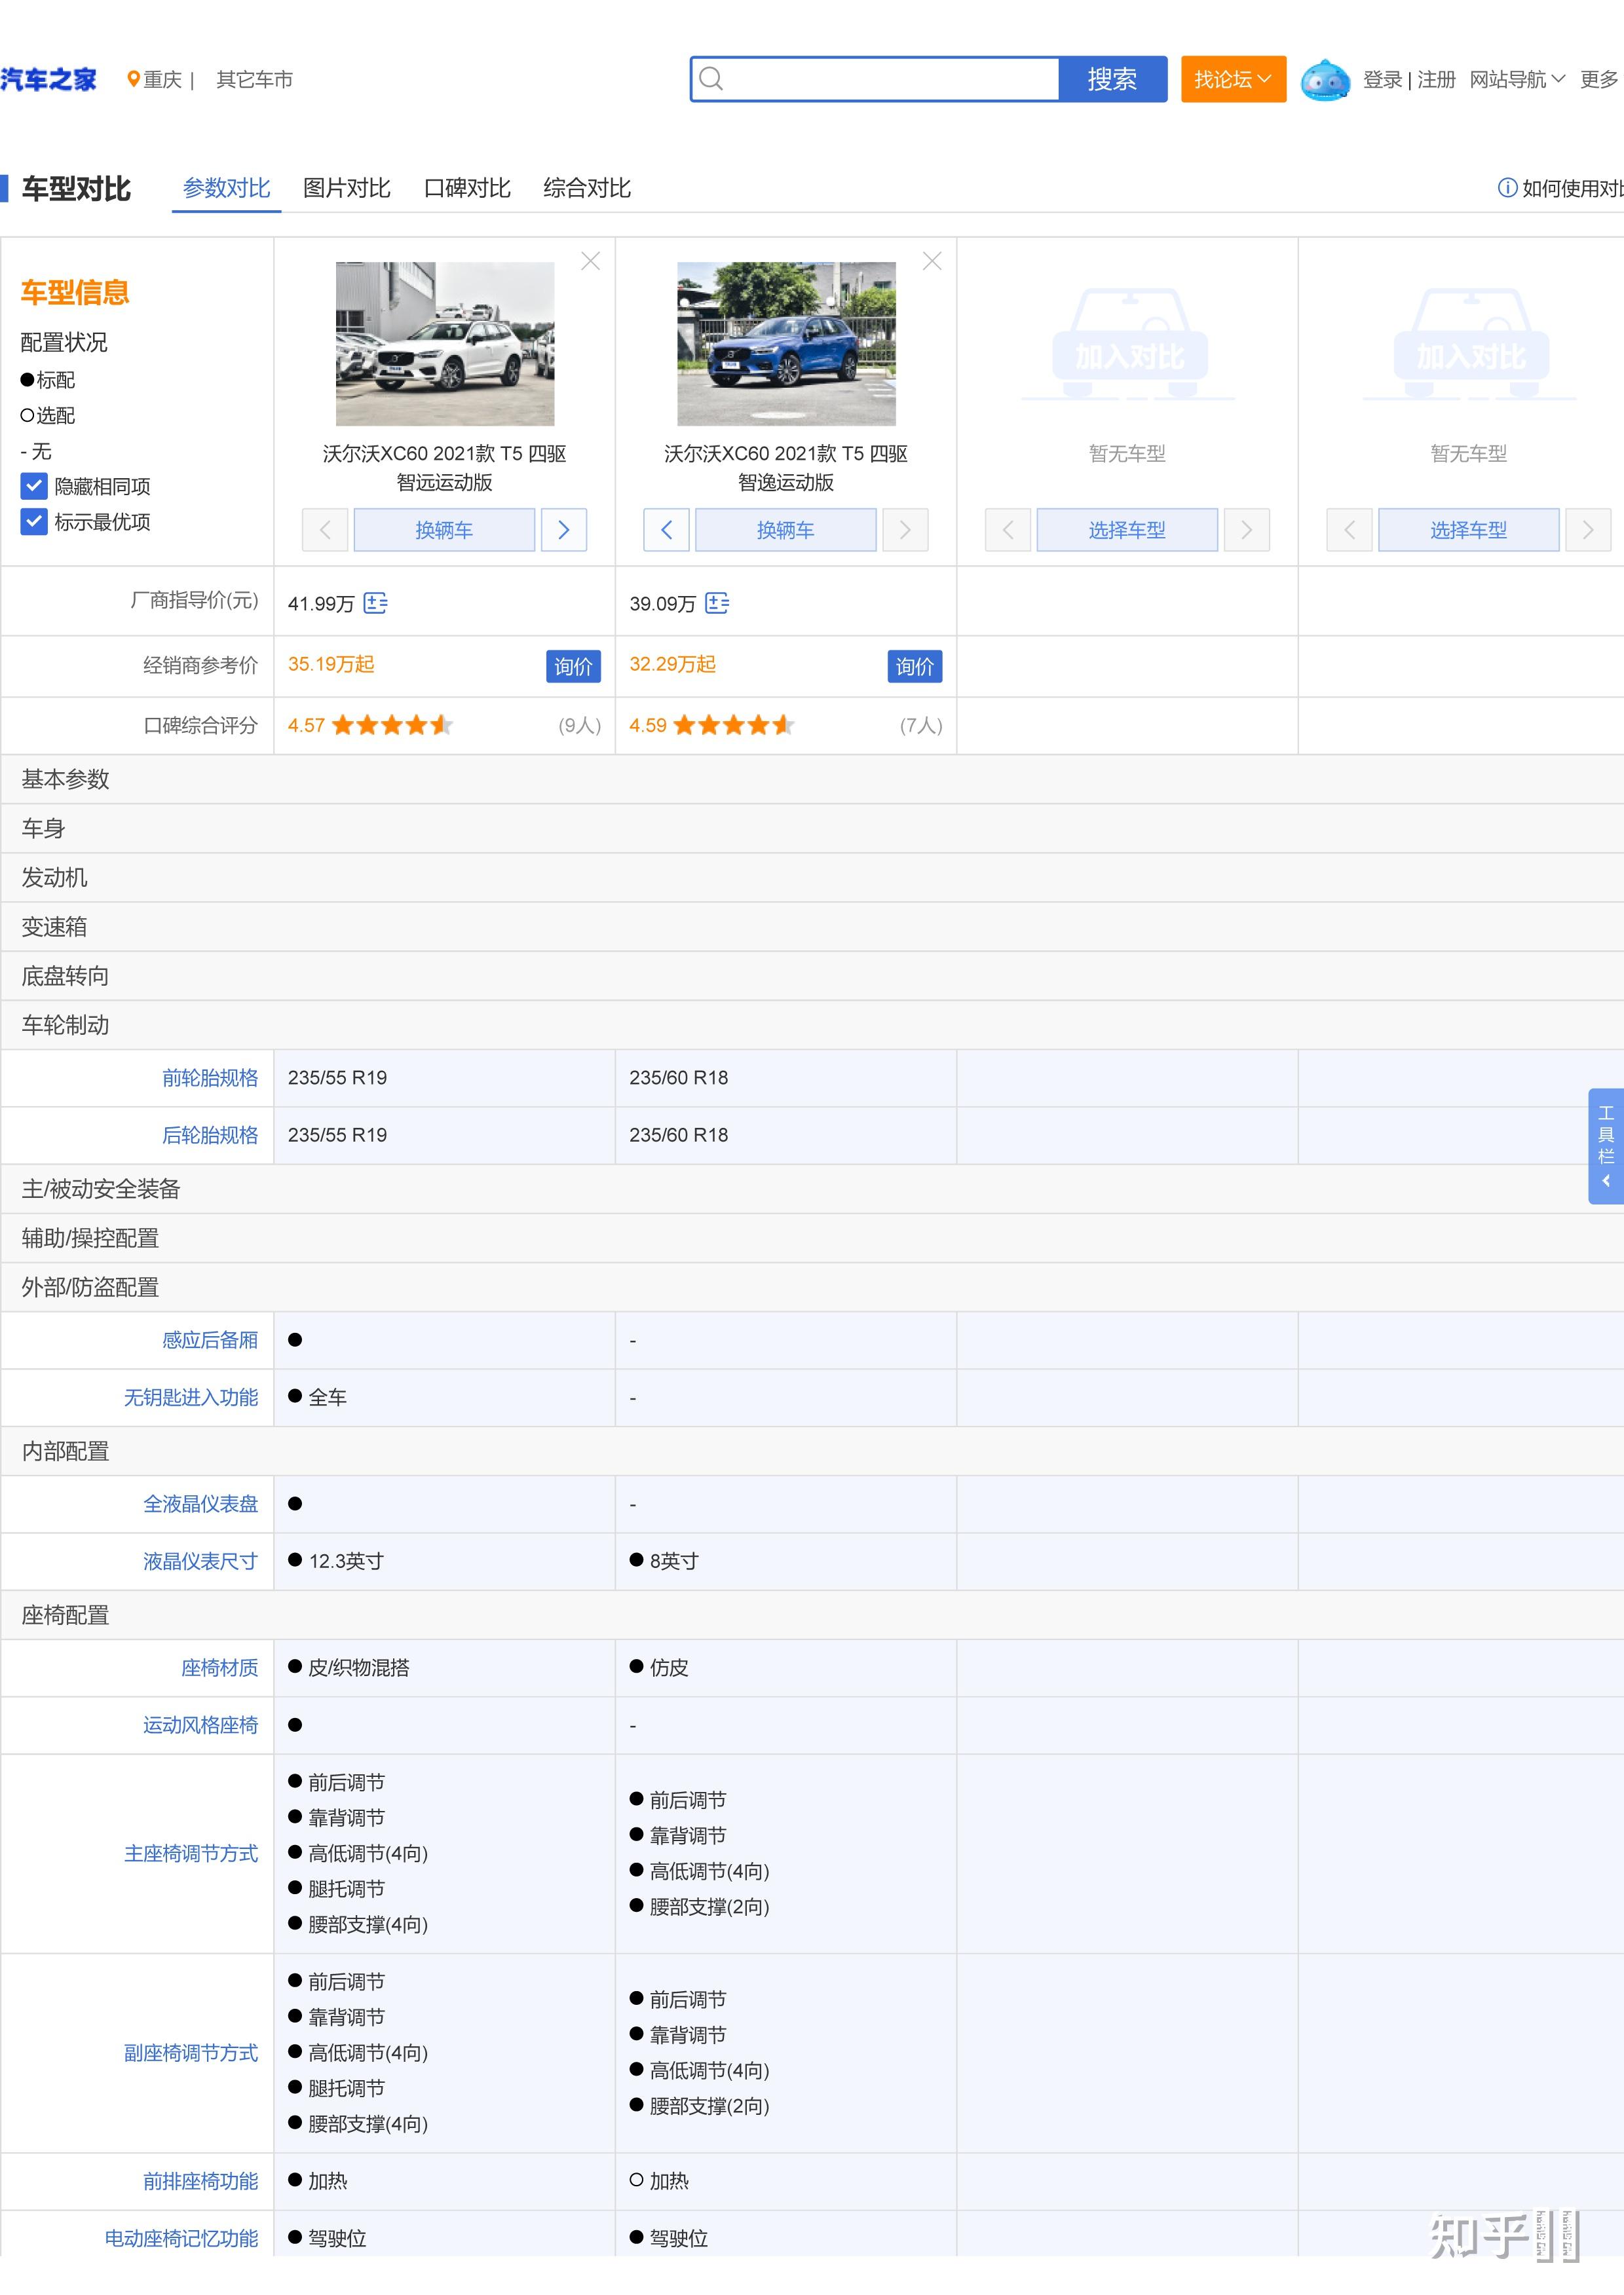Switch to the 口碑对比 tab
1624x2295 pixels.
click(x=467, y=188)
